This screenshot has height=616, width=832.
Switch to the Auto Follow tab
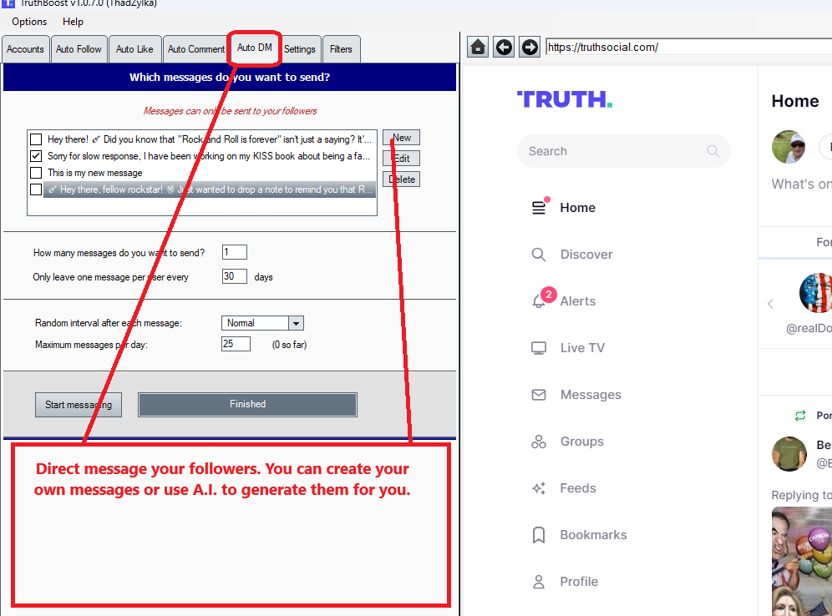79,49
